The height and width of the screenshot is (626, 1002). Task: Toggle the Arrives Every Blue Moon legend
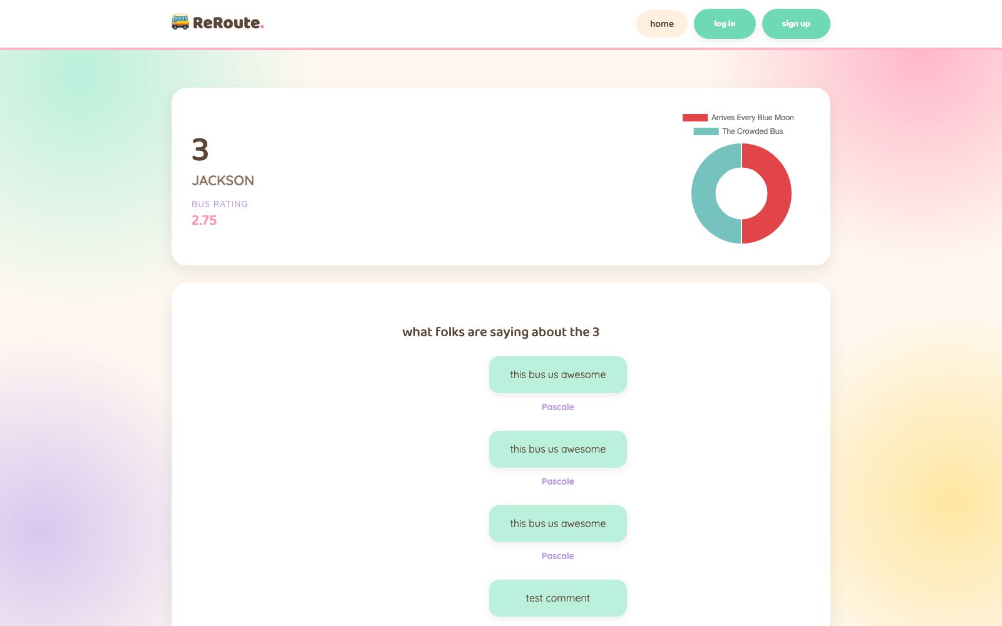738,118
